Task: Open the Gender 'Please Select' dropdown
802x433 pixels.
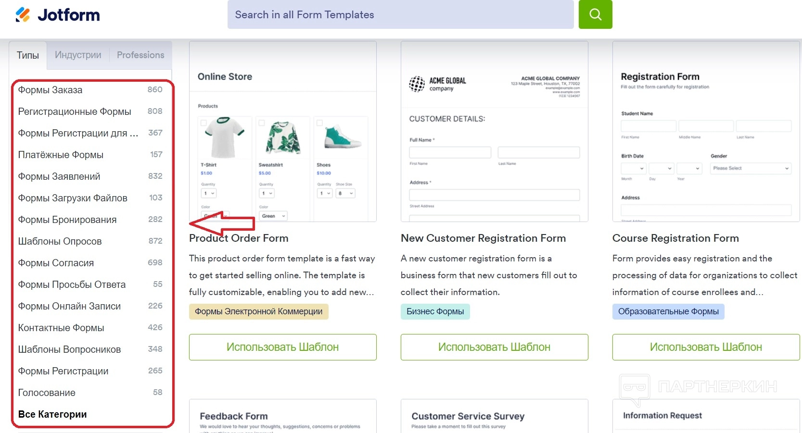Action: (x=751, y=168)
